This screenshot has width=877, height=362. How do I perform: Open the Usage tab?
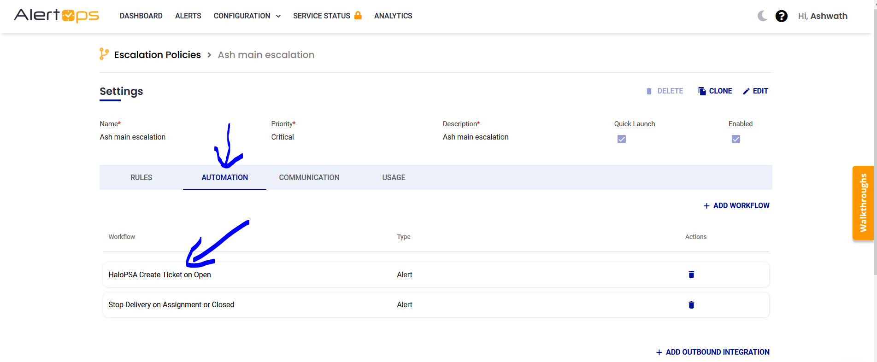pos(394,177)
